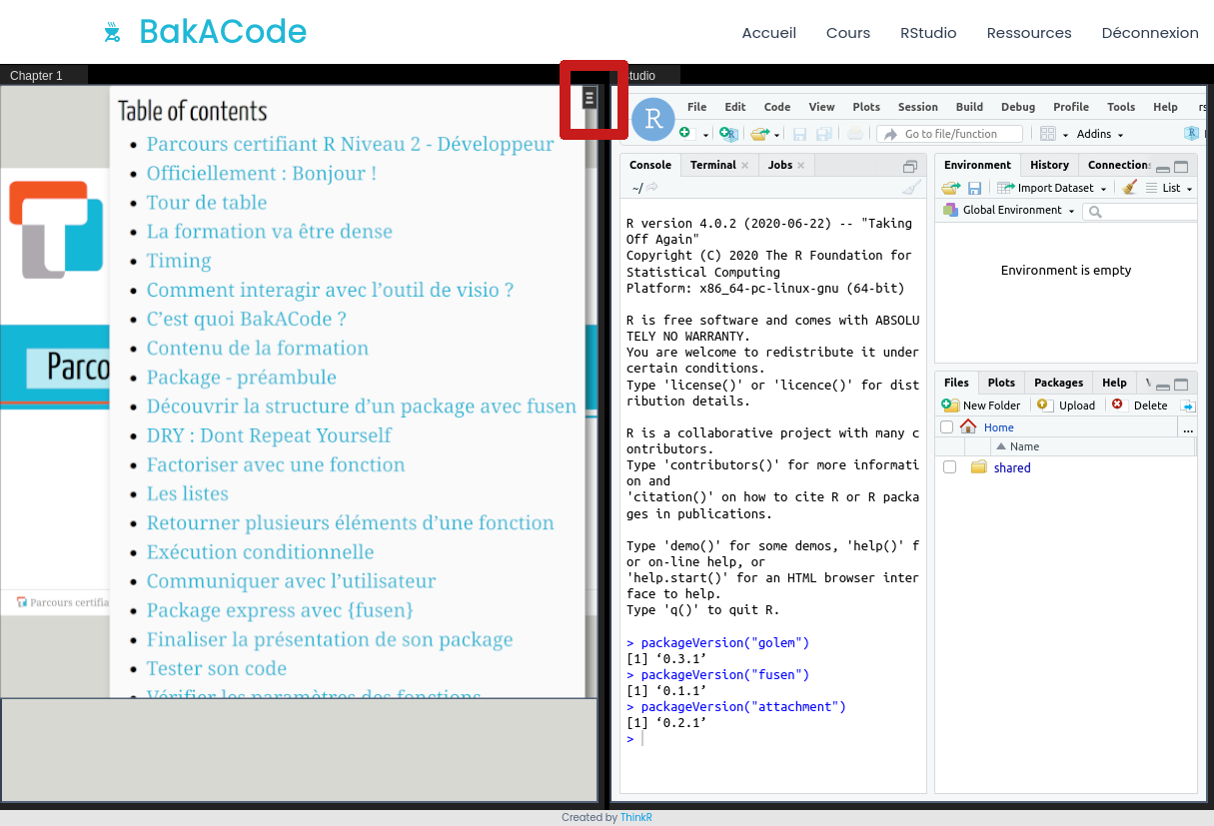Viewport: 1214px width, 826px height.
Task: Switch to the Packages tab
Action: 1058,383
